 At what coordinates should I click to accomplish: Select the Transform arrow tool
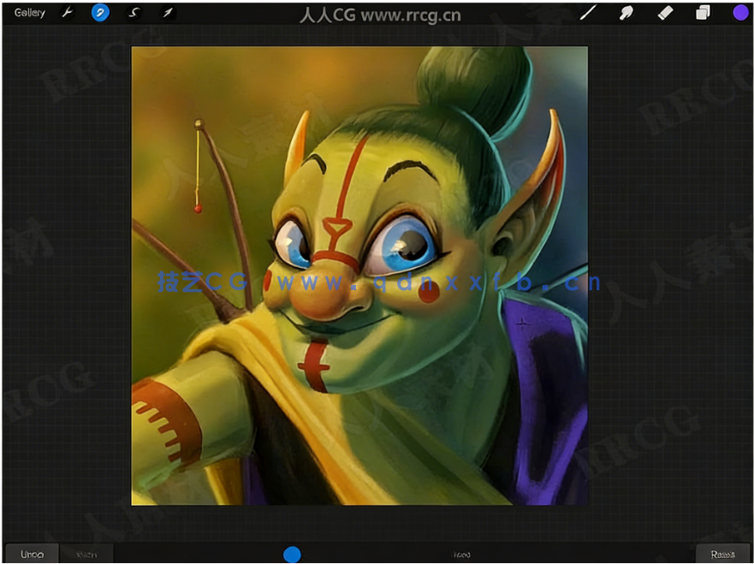pyautogui.click(x=168, y=13)
